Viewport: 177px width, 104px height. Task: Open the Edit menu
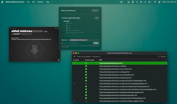(x=33, y=2)
